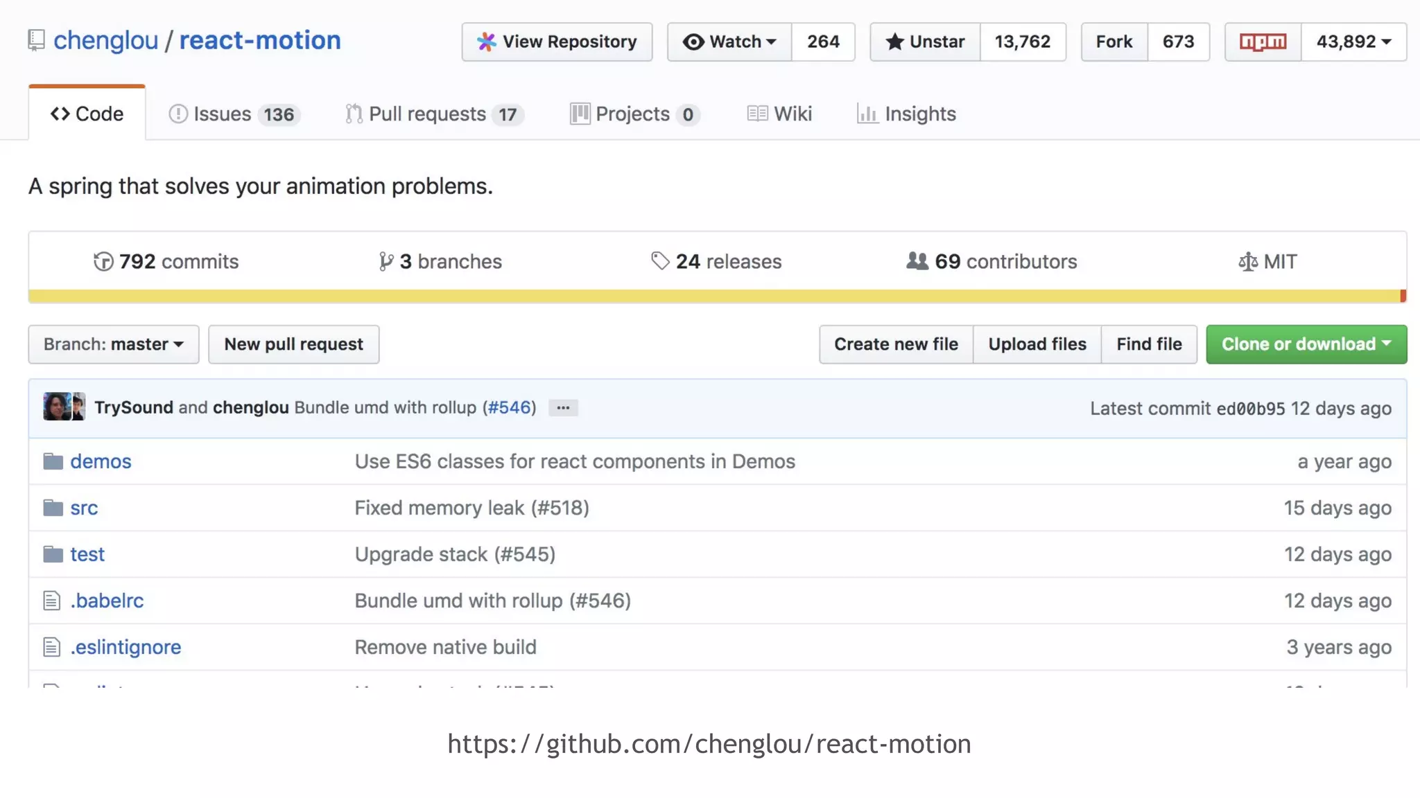Click the file icon next to .eslintignore
Screen dimensions: 1420x798
[51, 647]
